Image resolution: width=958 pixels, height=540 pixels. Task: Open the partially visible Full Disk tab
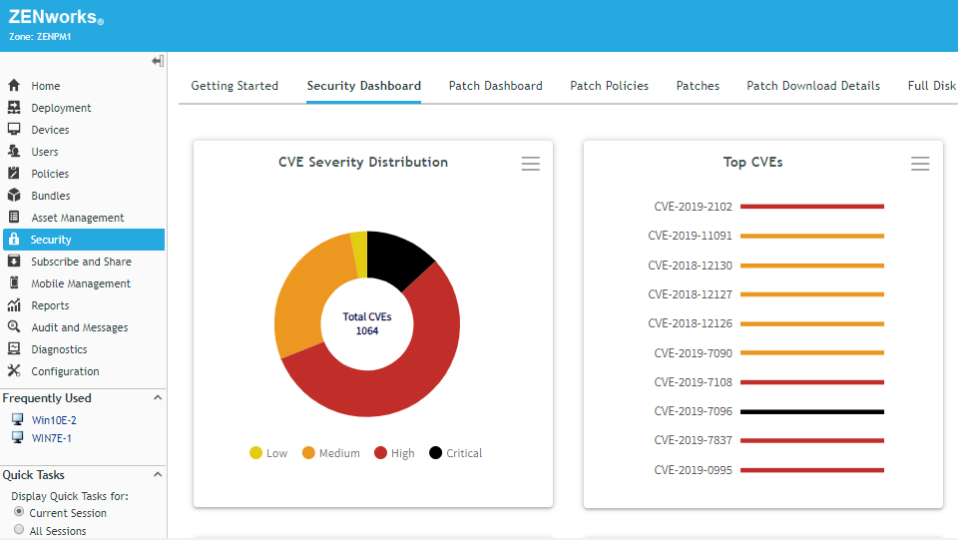coord(932,86)
